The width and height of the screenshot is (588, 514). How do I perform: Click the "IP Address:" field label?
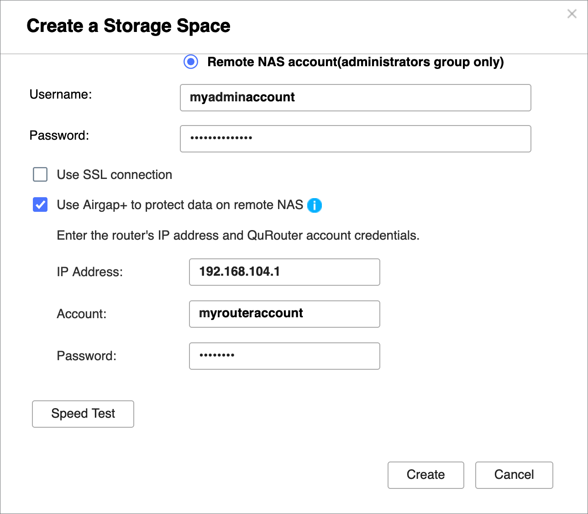[89, 272]
